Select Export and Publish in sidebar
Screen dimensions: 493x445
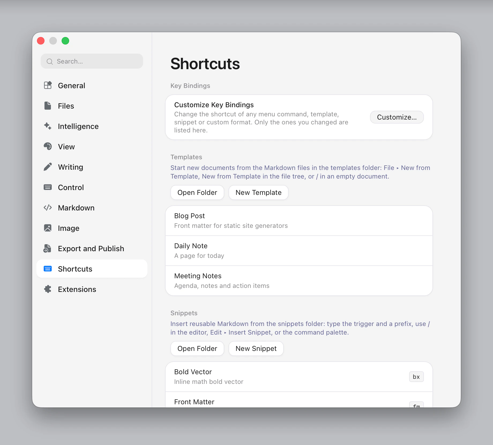92,248
